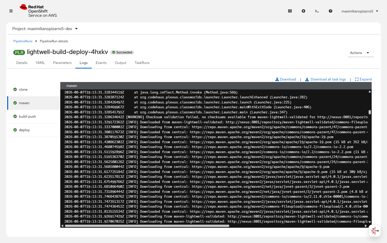Expand the log viewer to fullscreen
The height and width of the screenshot is (243, 387).
tap(363, 79)
